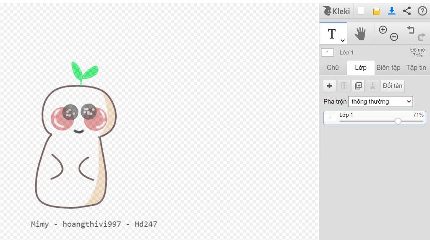The image size is (430, 240).
Task: Select the Lớp 1 layer row
Action: point(375,118)
